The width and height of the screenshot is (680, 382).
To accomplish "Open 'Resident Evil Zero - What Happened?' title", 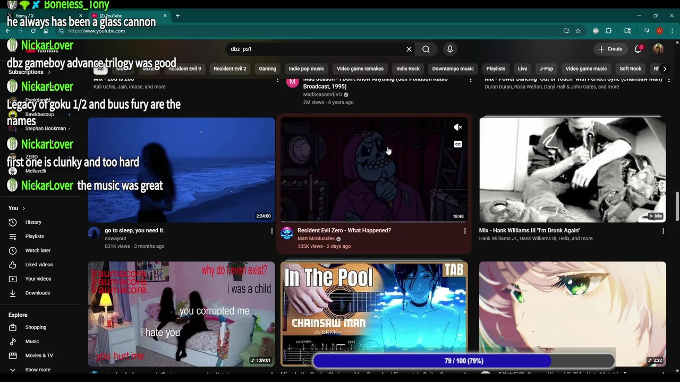I will coord(344,230).
